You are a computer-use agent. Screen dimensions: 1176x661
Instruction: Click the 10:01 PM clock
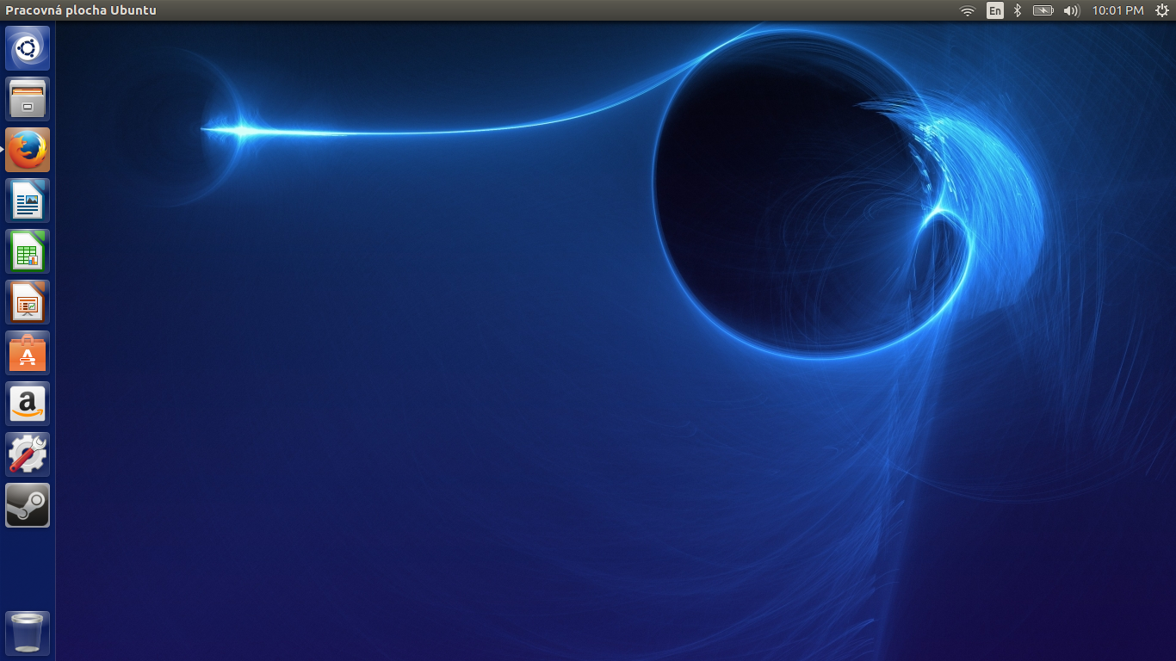1117,10
